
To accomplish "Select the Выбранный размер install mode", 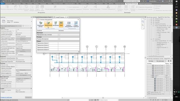I will tap(40, 24).
